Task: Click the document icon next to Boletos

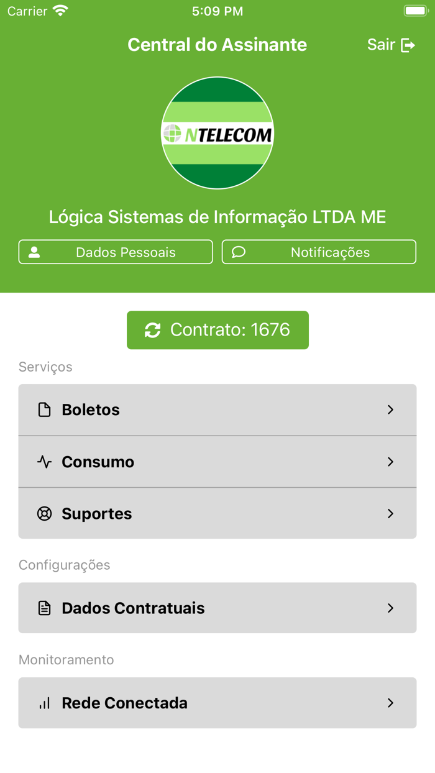Action: (43, 409)
